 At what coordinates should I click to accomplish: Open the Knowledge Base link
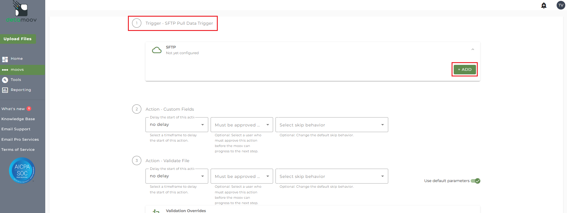(18, 119)
